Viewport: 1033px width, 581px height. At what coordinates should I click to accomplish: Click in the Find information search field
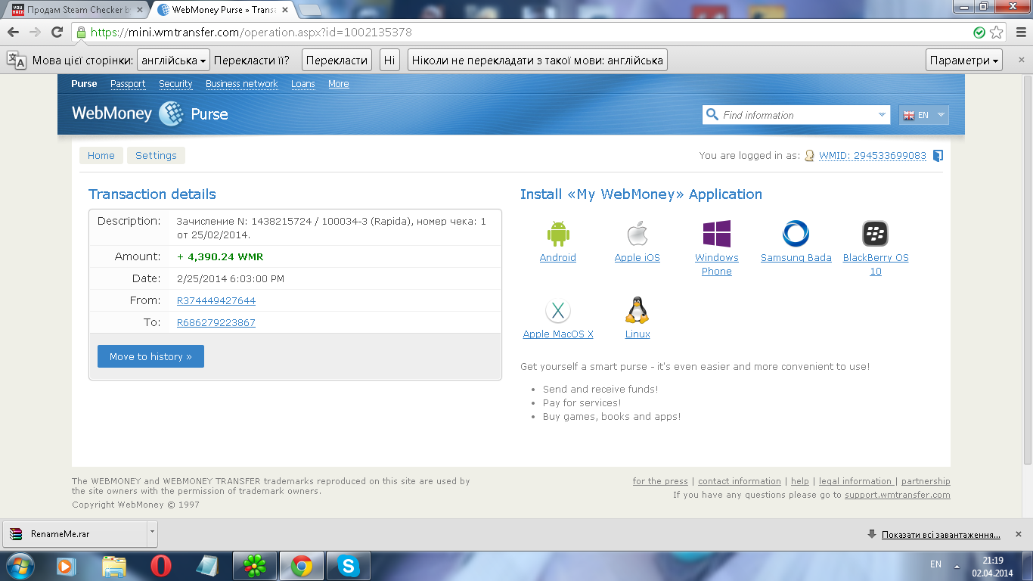[x=796, y=115]
